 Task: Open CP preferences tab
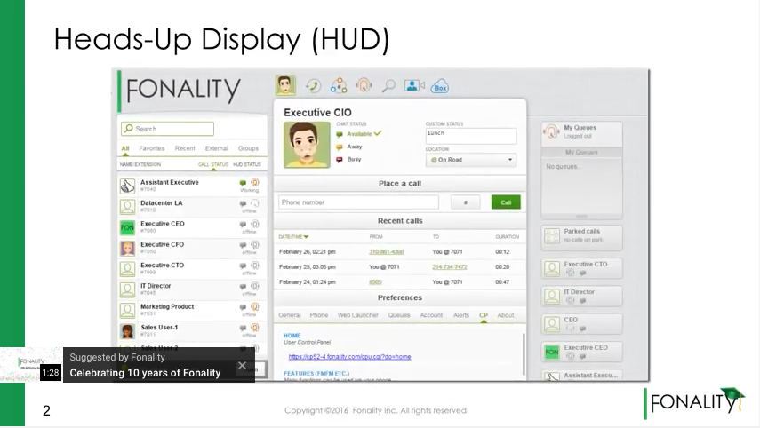[484, 315]
